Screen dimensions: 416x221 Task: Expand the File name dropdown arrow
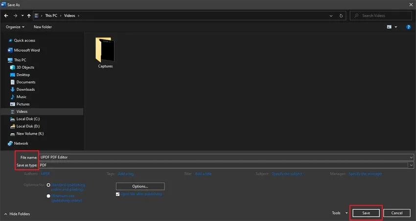(411, 157)
